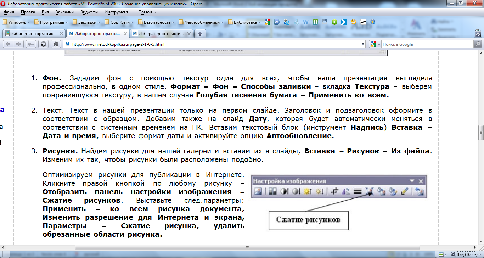Open the translator bookmark icon
The height and width of the screenshot is (258, 484).
click(x=287, y=22)
